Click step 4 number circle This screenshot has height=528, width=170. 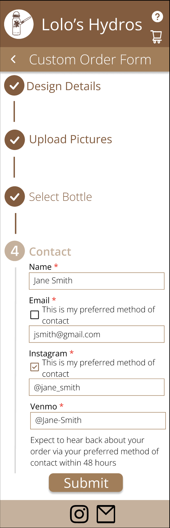coord(15,251)
